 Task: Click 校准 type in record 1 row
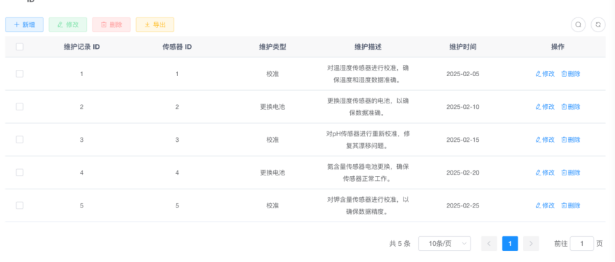272,74
